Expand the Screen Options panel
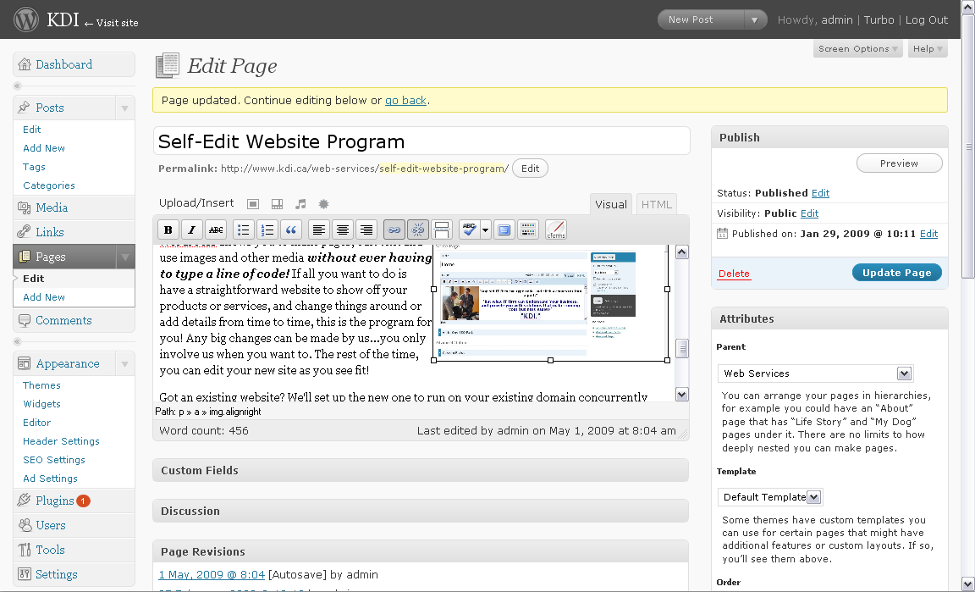975x592 pixels. (858, 49)
